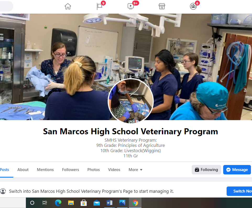Click the '11th Gr' intro text
The height and width of the screenshot is (208, 252).
[x=130, y=156]
